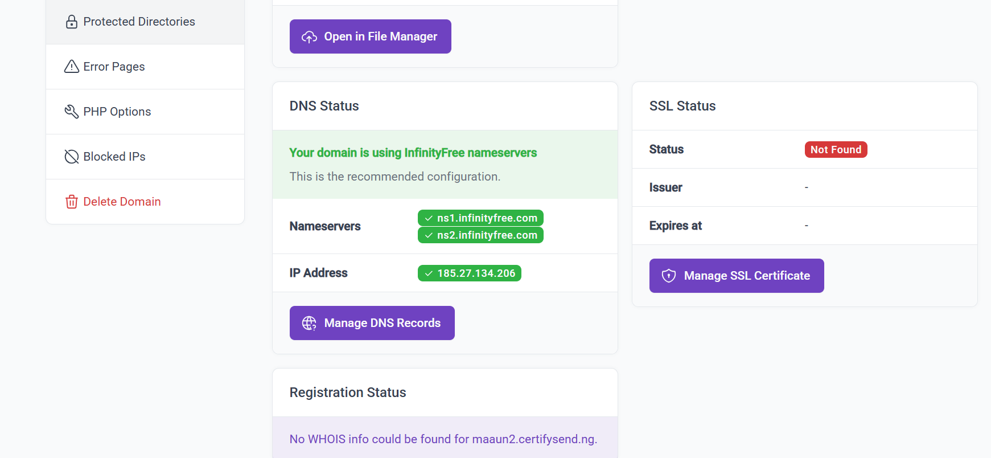Click the padlock icon beside Protected Directories
Viewport: 991px width, 458px height.
pyautogui.click(x=72, y=22)
